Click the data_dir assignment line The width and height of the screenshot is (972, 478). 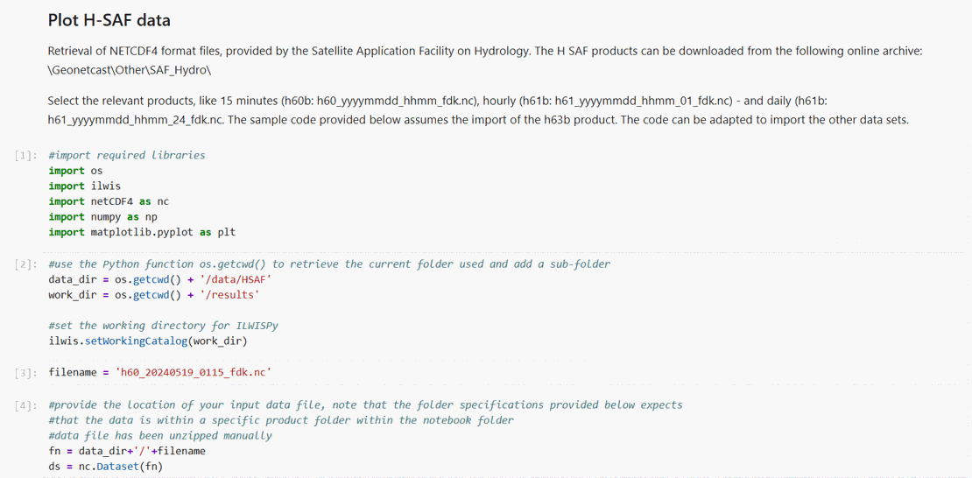coord(160,279)
